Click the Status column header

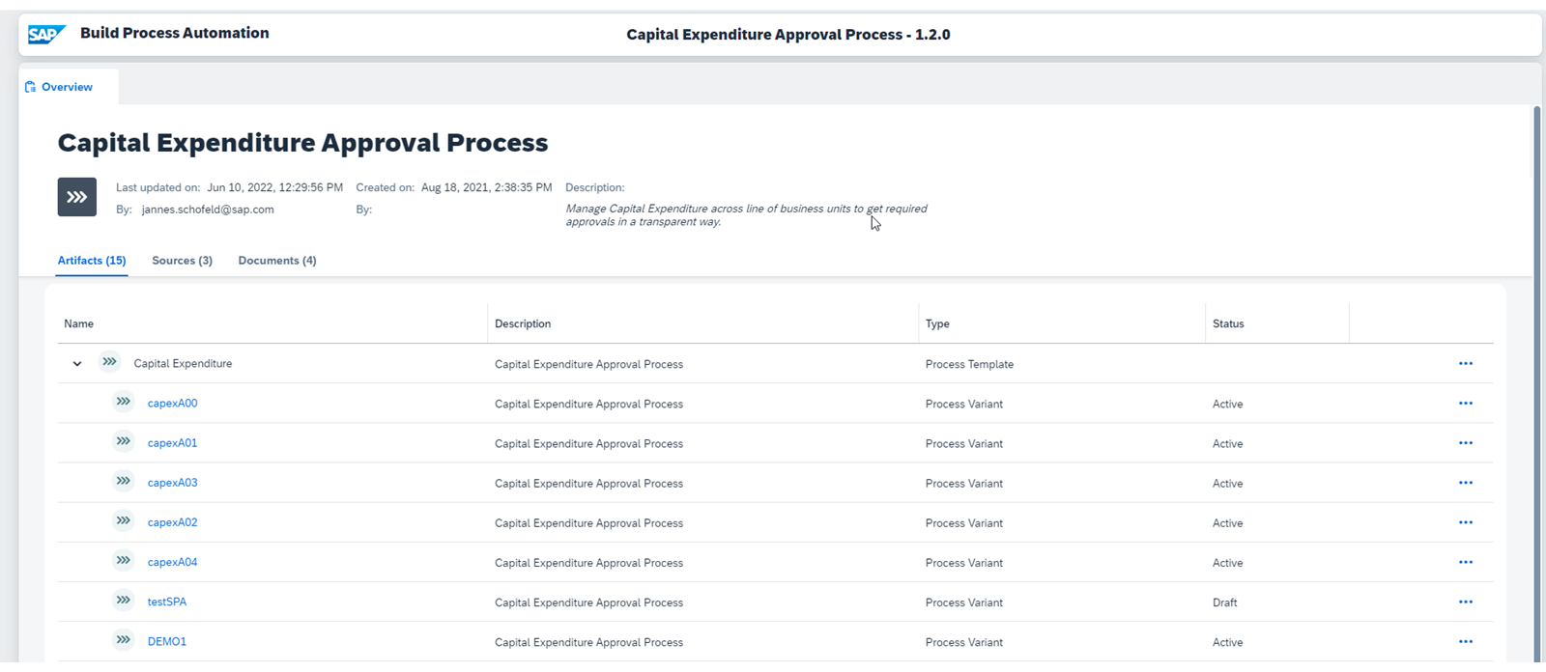tap(1277, 323)
